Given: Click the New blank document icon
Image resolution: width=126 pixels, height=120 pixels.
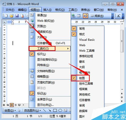Looking at the screenshot, I should 6,16.
